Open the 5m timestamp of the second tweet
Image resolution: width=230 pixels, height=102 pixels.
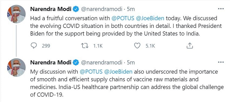click(x=131, y=63)
